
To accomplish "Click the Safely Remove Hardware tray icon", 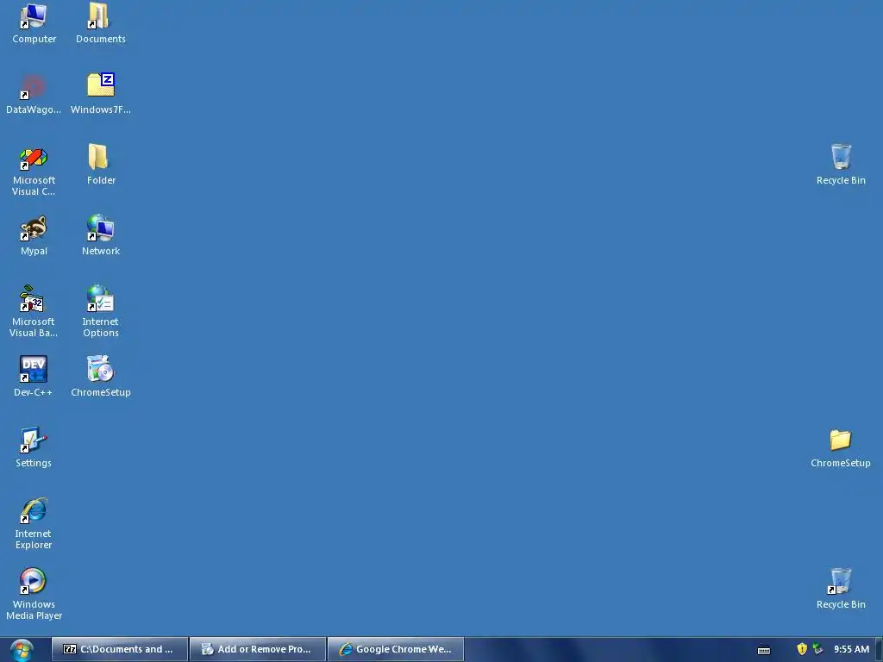I will click(817, 649).
